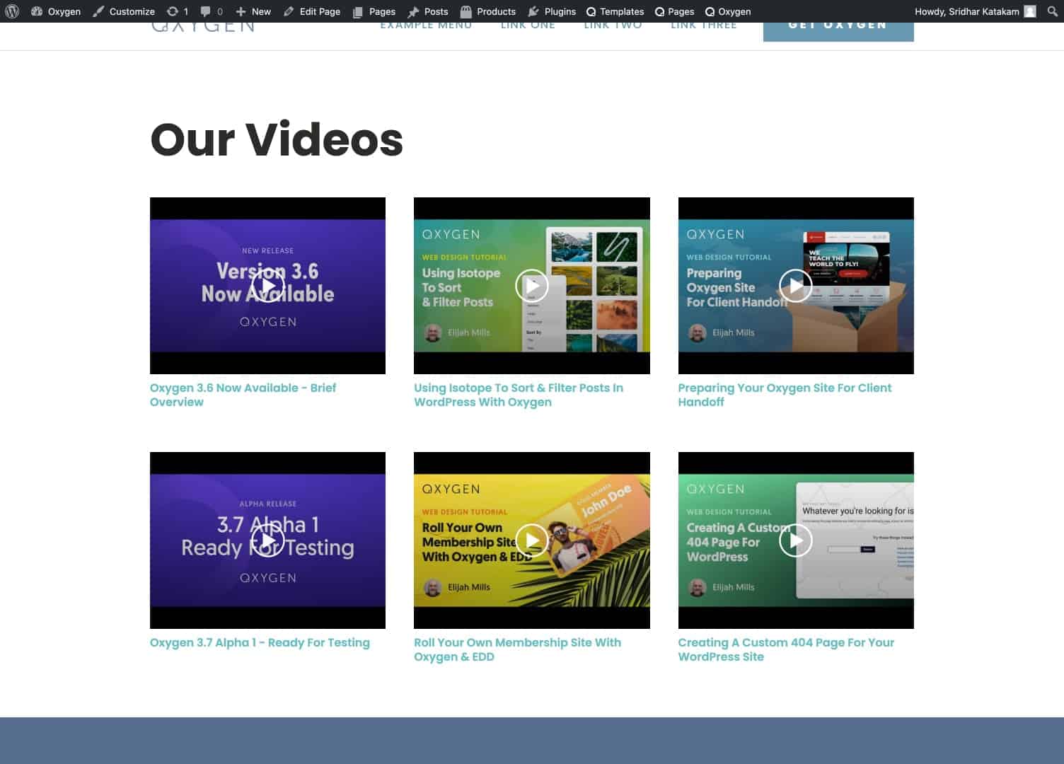The image size is (1064, 764).
Task: Play the Version 3.6 Now Available video
Action: [267, 286]
